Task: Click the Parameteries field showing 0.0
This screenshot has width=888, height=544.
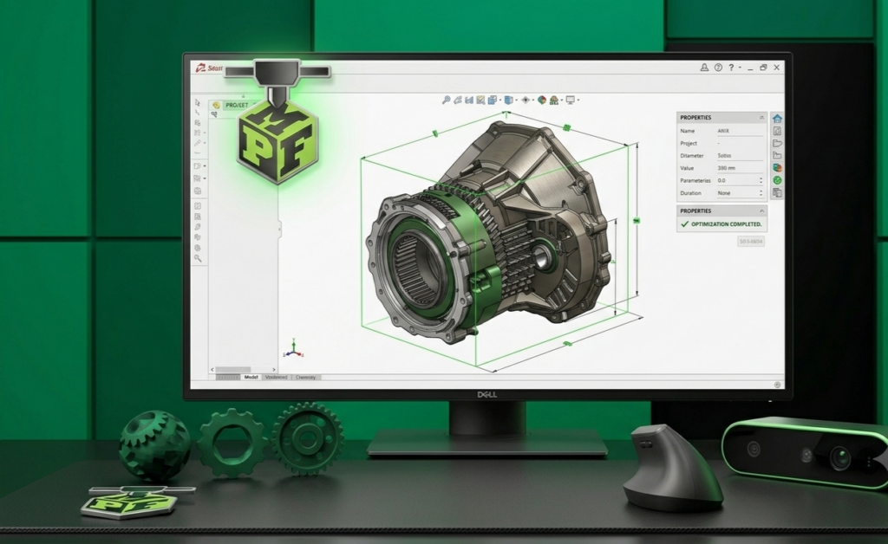Action: pyautogui.click(x=741, y=180)
